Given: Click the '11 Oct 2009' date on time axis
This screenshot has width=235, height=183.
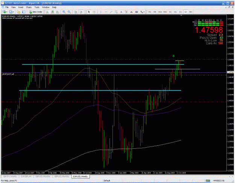Looking at the screenshot, I should point(181,173).
